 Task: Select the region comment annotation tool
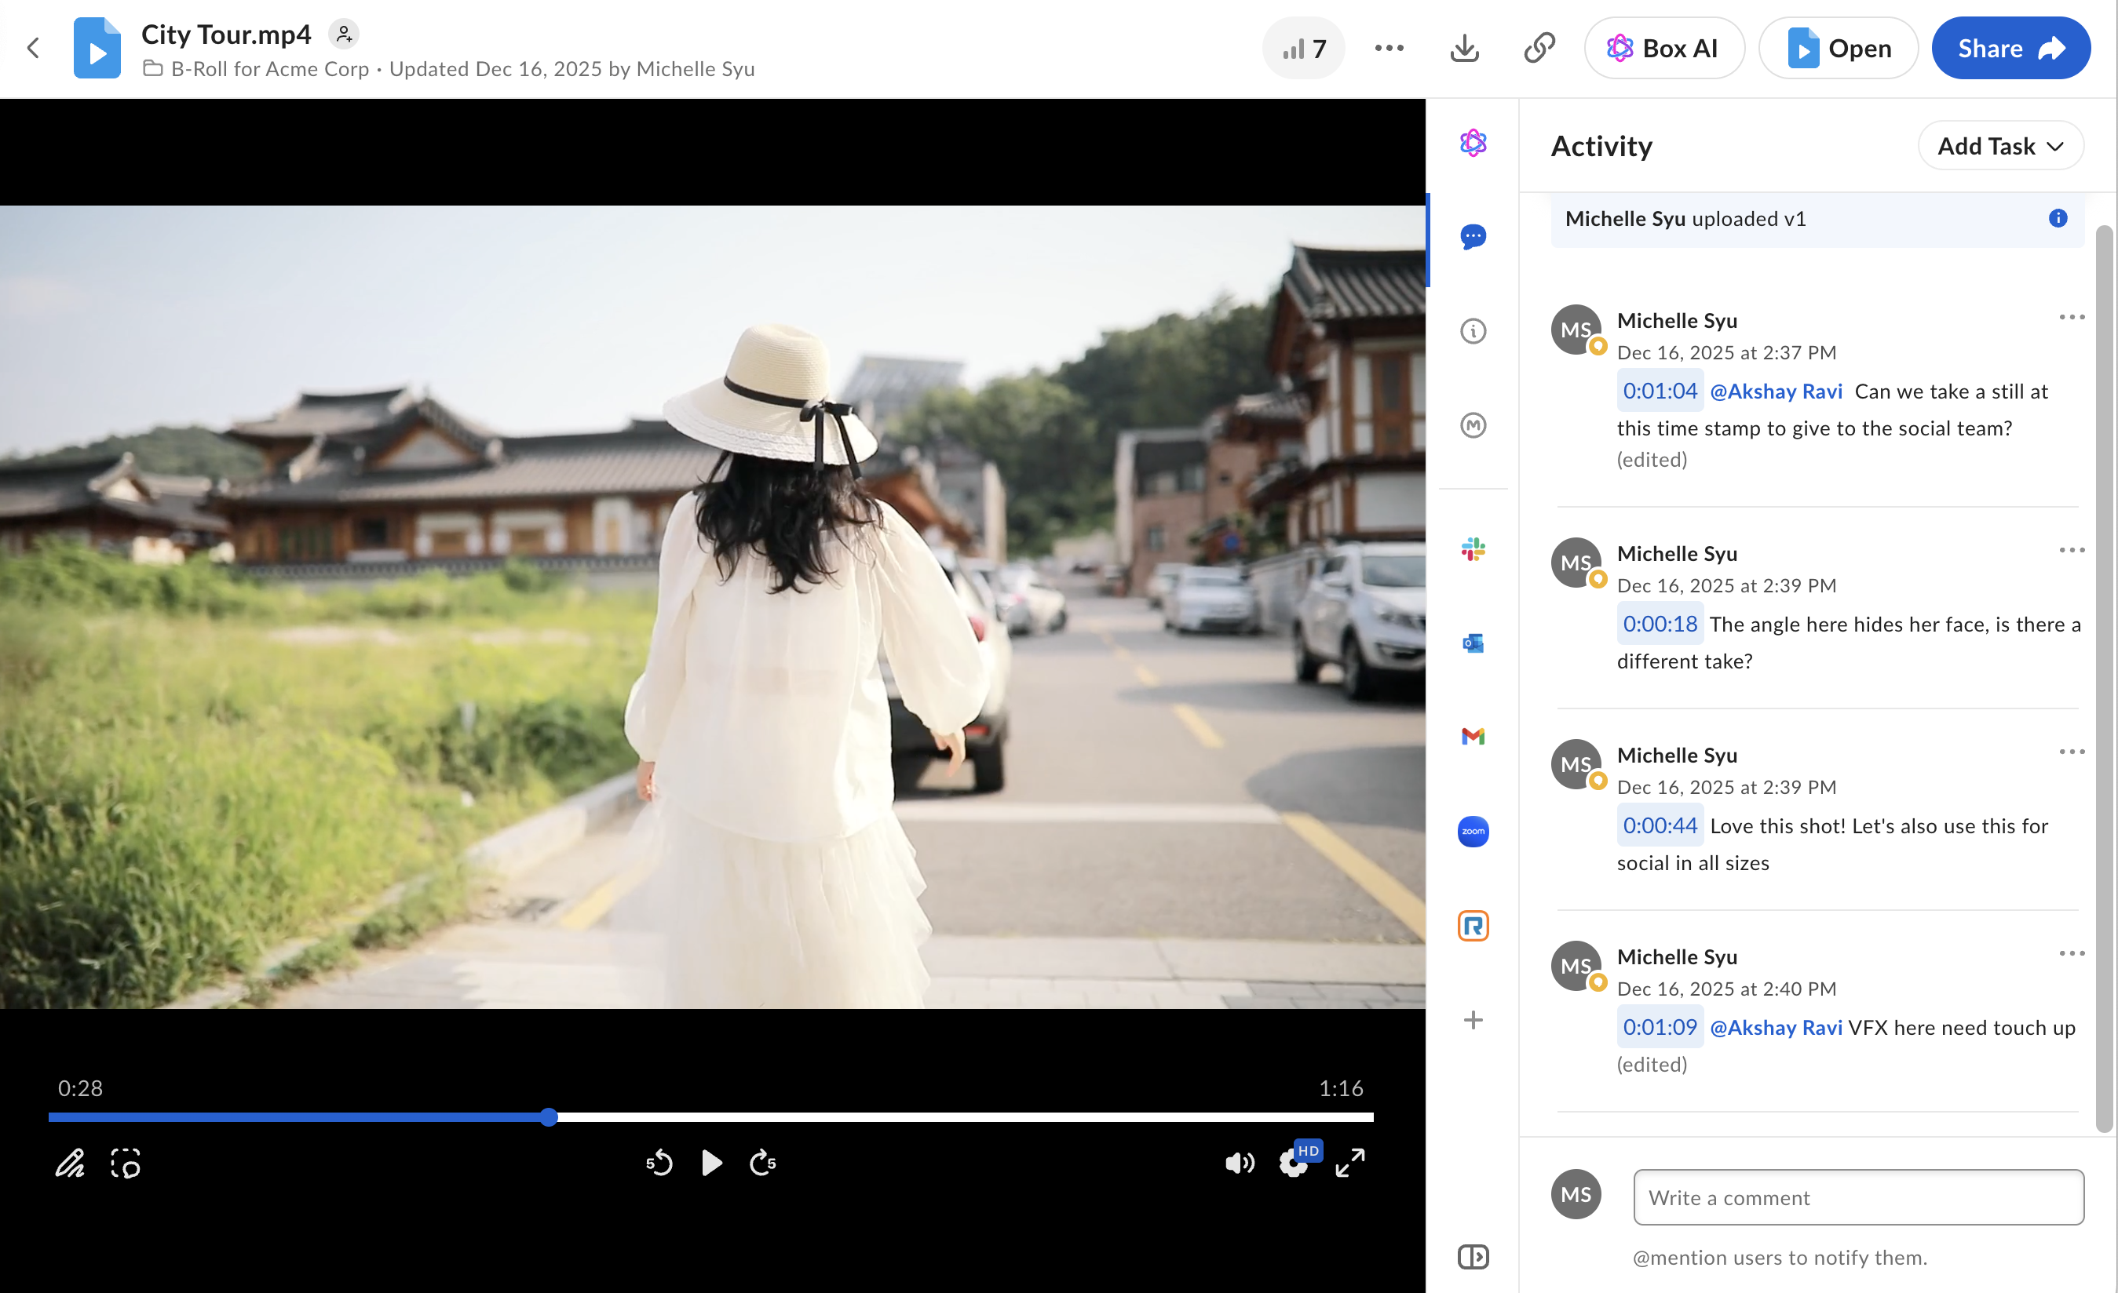(x=126, y=1164)
